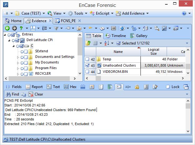Click the Find button in console
Image resolution: width=195 pixels, height=145 pixels.
point(12,94)
